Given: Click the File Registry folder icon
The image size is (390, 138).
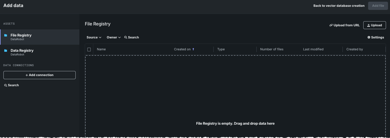Looking at the screenshot, I should point(6,35).
